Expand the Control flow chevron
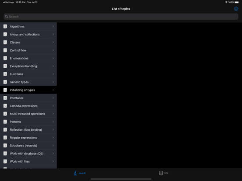 tap(53, 50)
